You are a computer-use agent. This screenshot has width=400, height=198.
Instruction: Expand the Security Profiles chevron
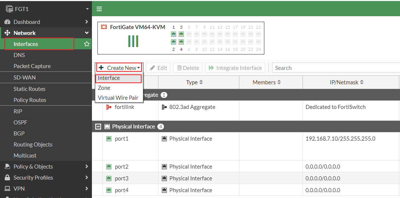(87, 177)
